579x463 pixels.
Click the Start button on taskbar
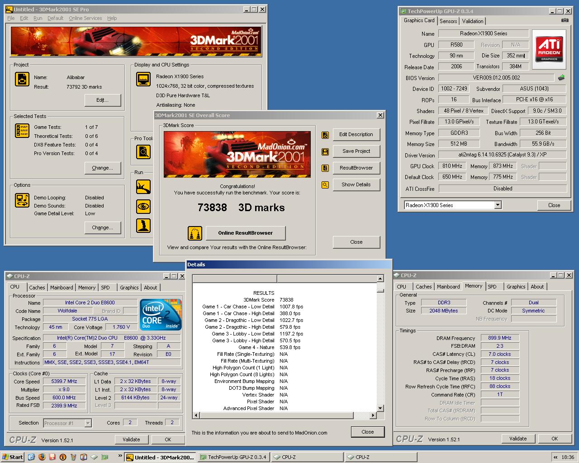pyautogui.click(x=13, y=457)
